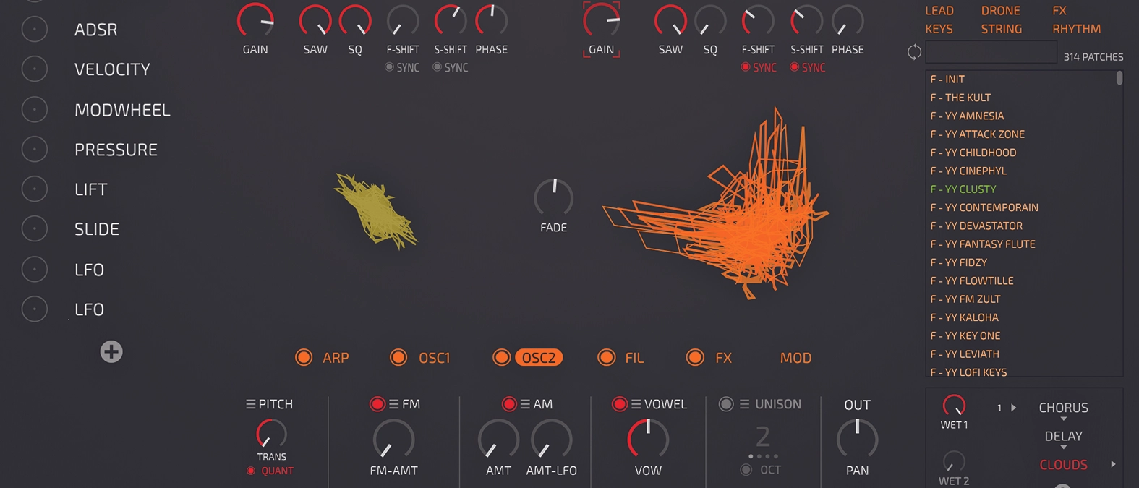Open the MOD tab
The height and width of the screenshot is (488, 1139).
point(795,358)
